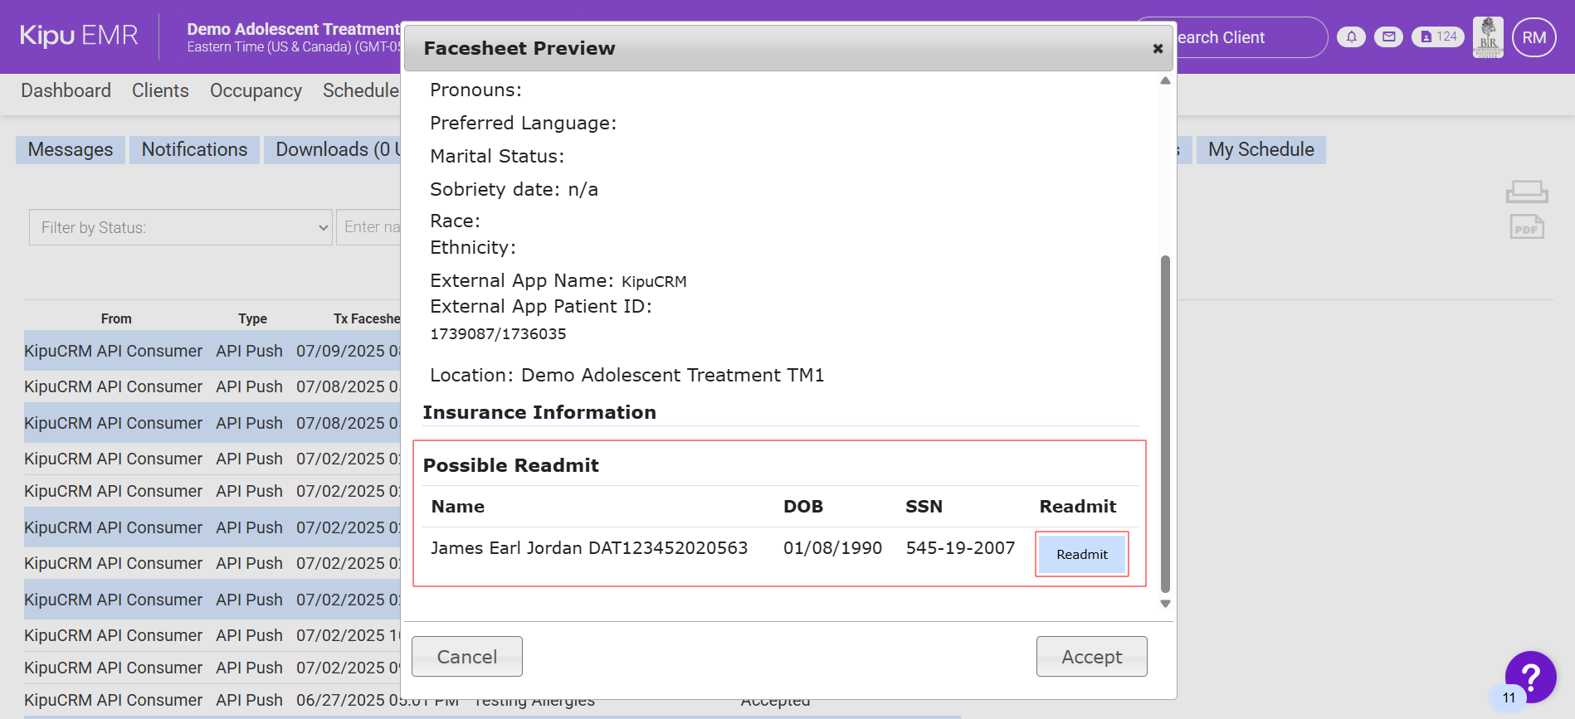
Task: Open the RM user profile avatar
Action: (x=1534, y=37)
